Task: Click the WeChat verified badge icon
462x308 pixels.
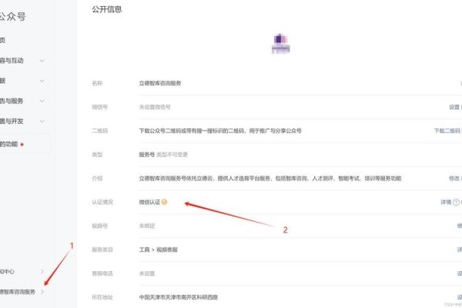Action: (165, 202)
